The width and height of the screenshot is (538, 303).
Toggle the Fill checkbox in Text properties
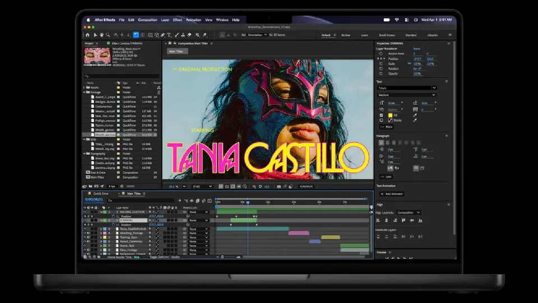(381, 115)
